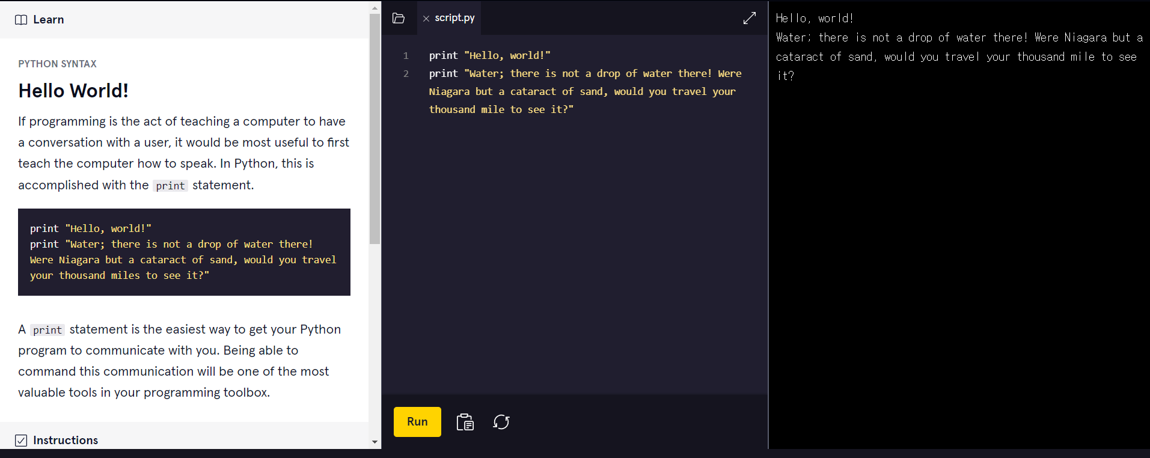Image resolution: width=1150 pixels, height=458 pixels.
Task: Click editor line ending "mile to see it?"
Action: 501,109
